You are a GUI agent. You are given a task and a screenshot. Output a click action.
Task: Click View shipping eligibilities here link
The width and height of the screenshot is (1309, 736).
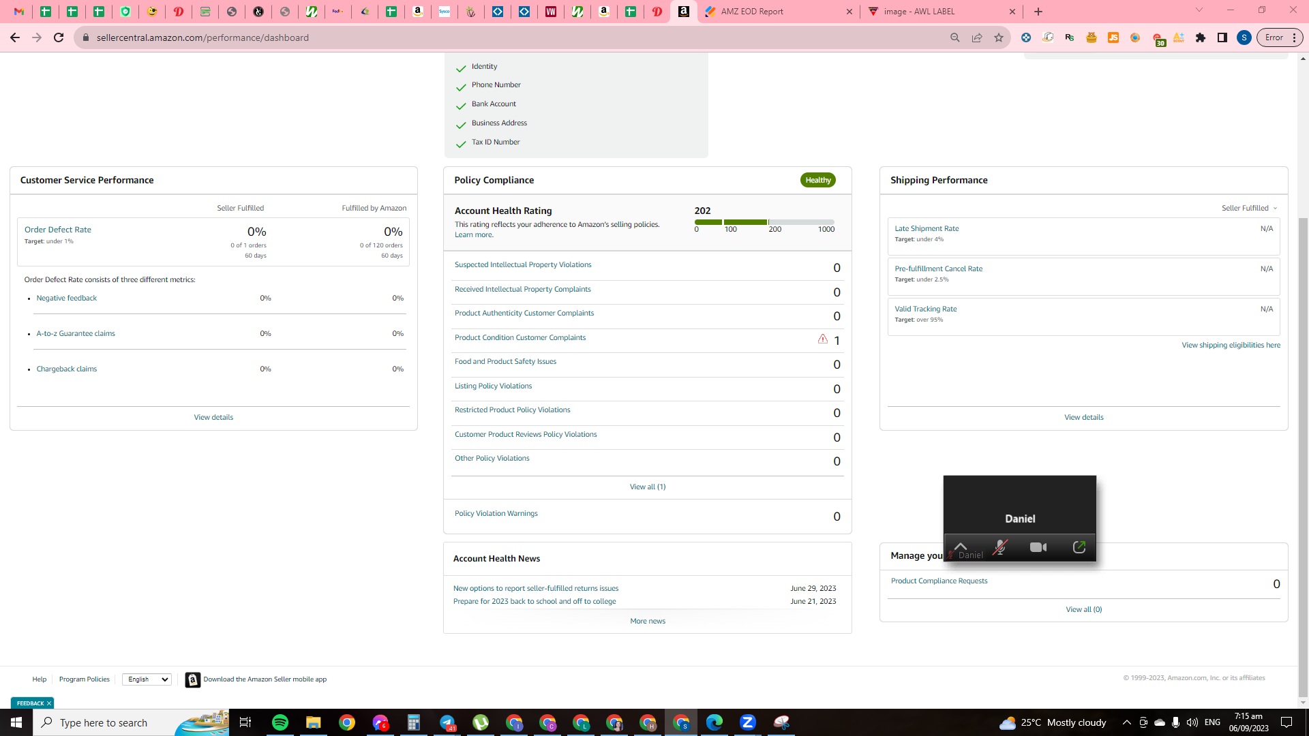point(1231,346)
